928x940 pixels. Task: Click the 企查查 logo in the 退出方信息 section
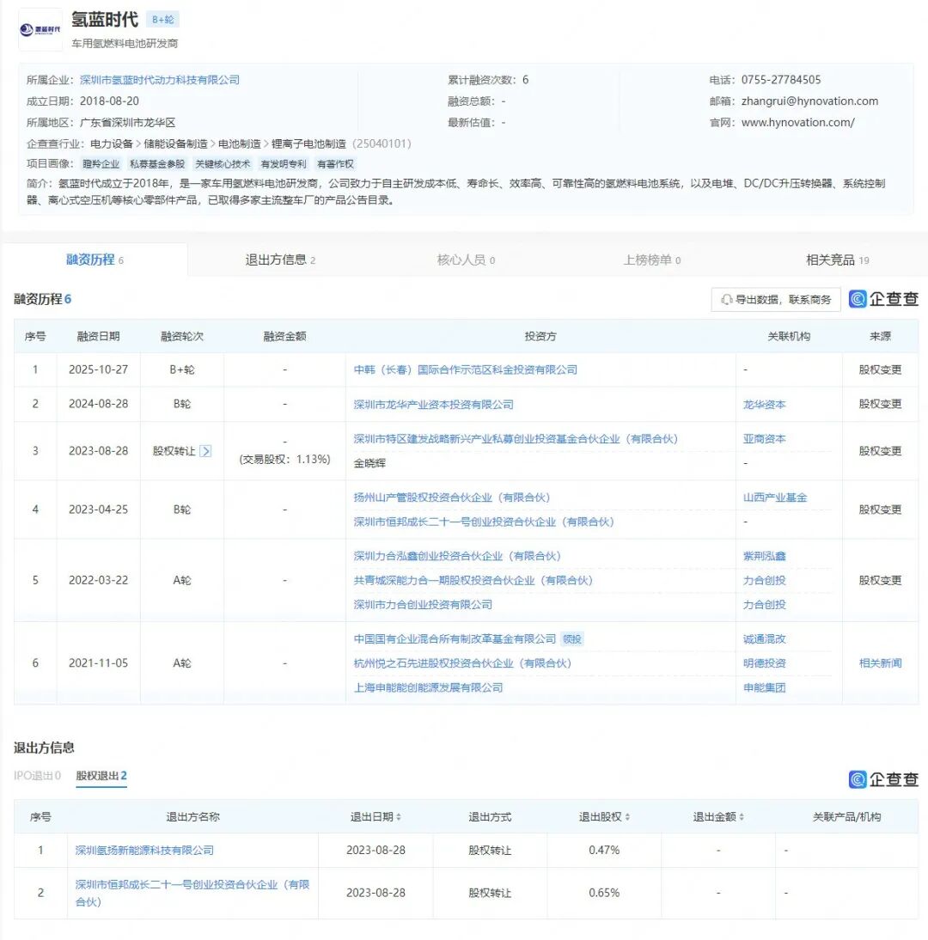pos(883,779)
